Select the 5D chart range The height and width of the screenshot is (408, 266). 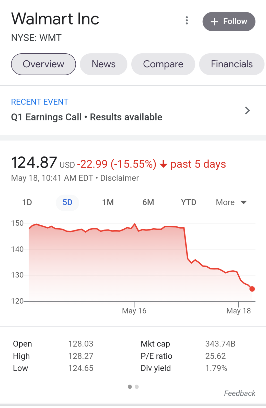(x=67, y=202)
